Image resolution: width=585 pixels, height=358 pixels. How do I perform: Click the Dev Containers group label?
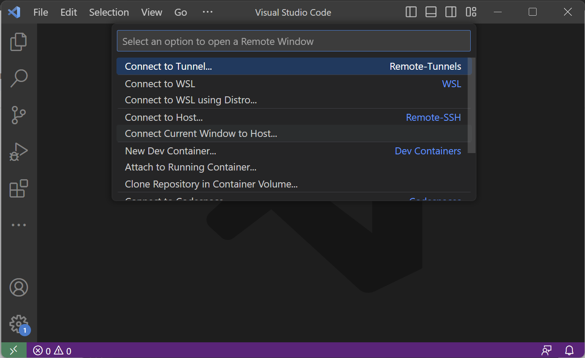coord(428,150)
